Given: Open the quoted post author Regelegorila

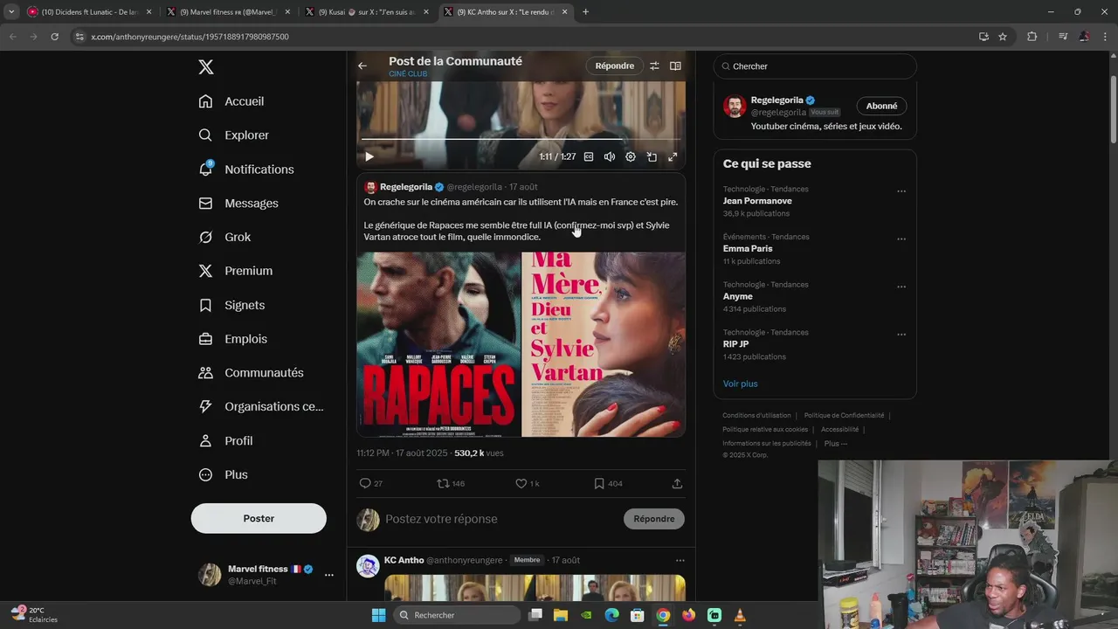Looking at the screenshot, I should coord(406,187).
